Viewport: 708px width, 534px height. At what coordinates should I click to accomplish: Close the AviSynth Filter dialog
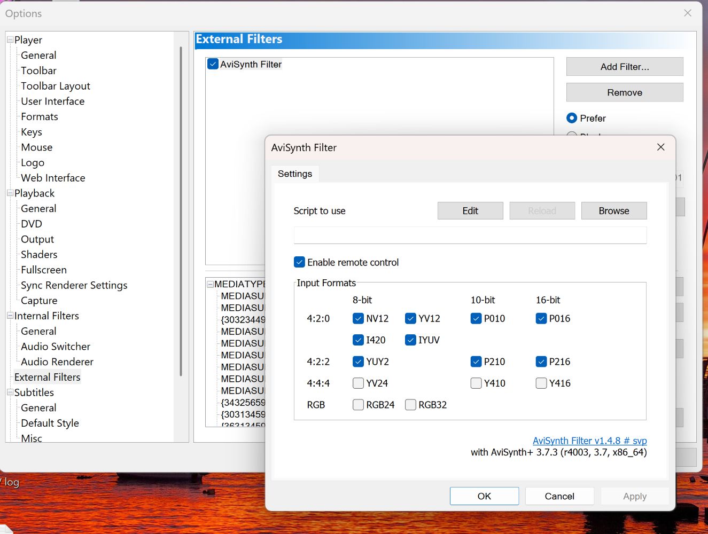(x=661, y=147)
